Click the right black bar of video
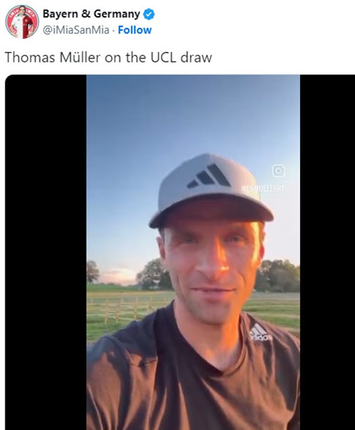Viewport: 355px width, 430px height. tap(327, 252)
